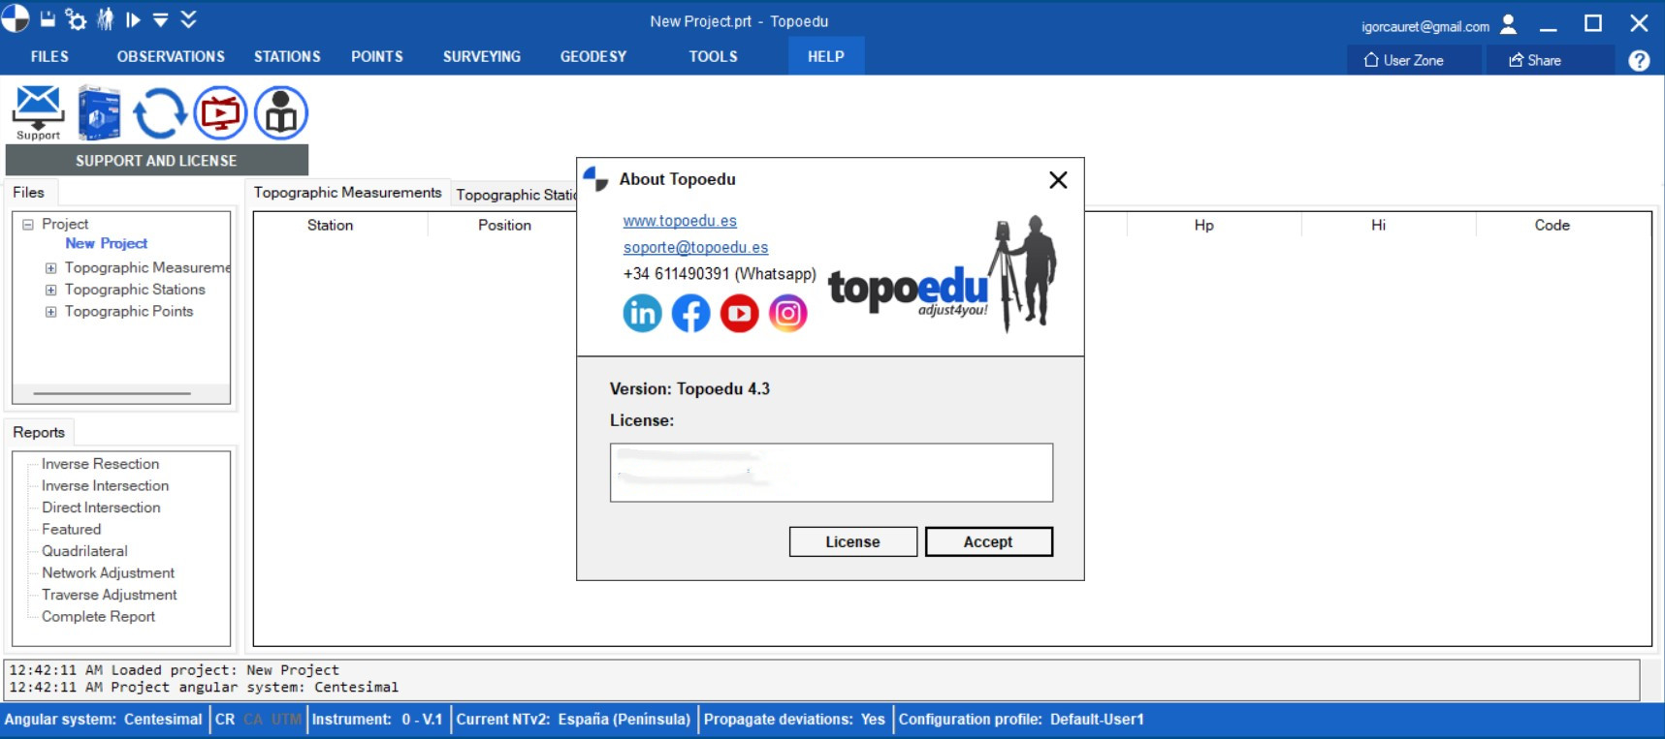
Task: Collapse the Project tree node
Action: (x=28, y=224)
